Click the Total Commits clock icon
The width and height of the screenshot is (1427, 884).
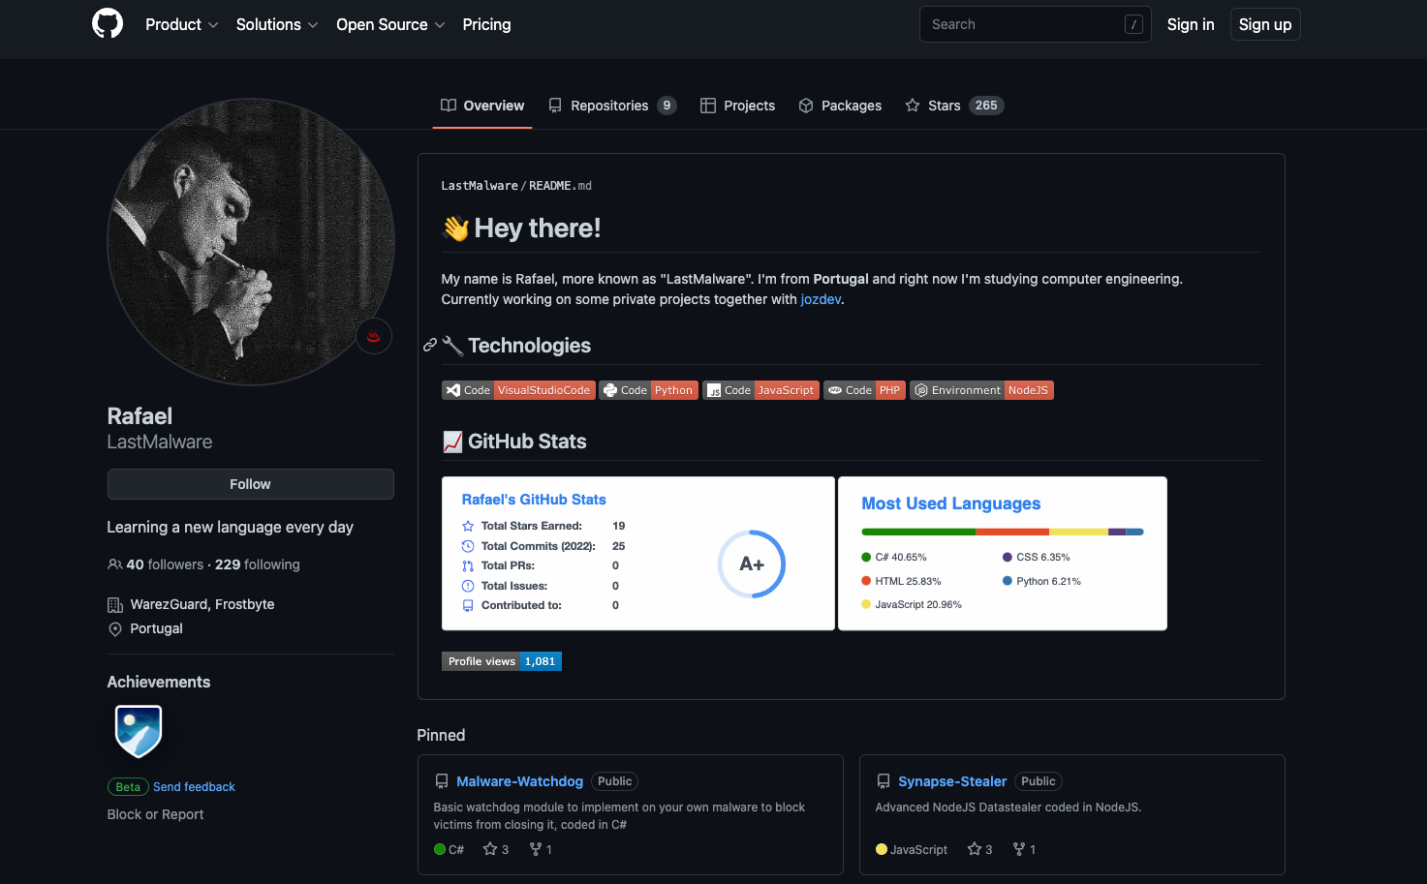tap(468, 546)
